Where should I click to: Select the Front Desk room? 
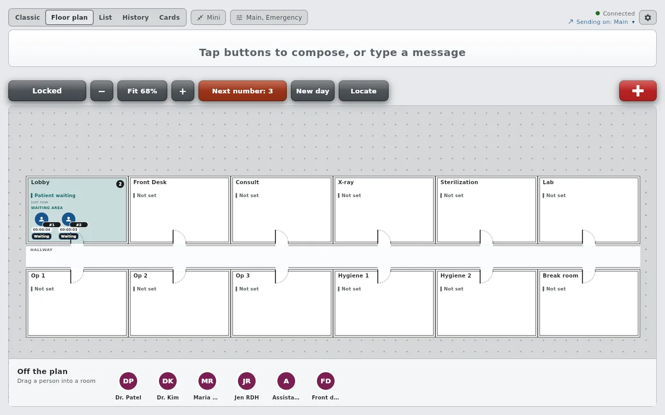coord(179,210)
